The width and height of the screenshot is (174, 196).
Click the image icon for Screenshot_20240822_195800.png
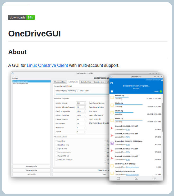(112, 143)
